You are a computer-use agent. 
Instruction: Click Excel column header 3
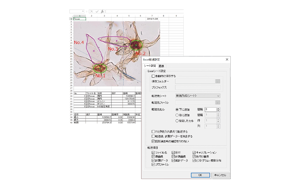(x=104, y=16)
